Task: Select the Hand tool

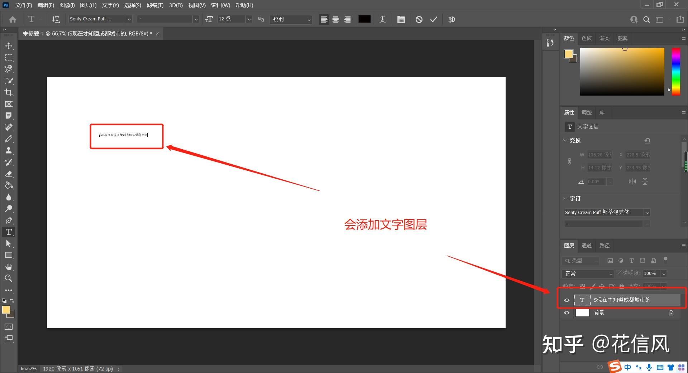Action: 9,267
